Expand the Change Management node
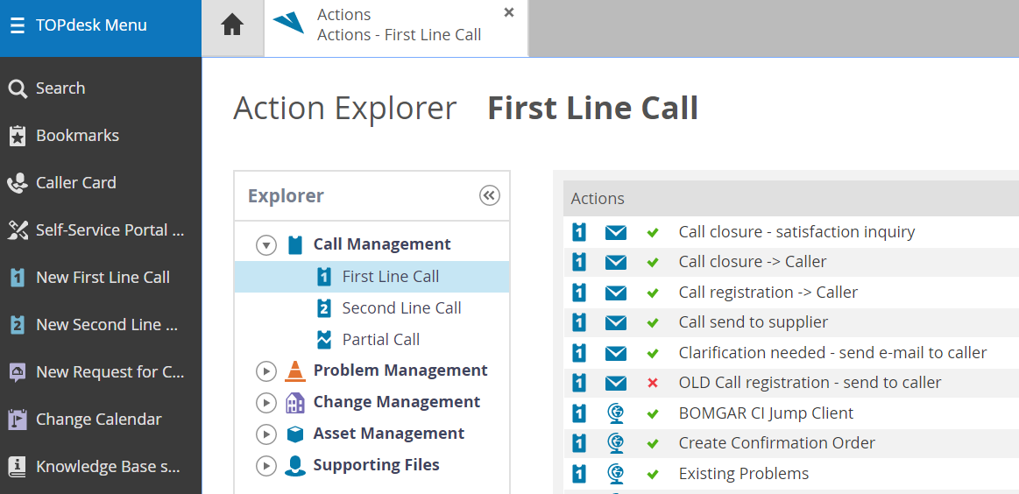 coord(266,403)
